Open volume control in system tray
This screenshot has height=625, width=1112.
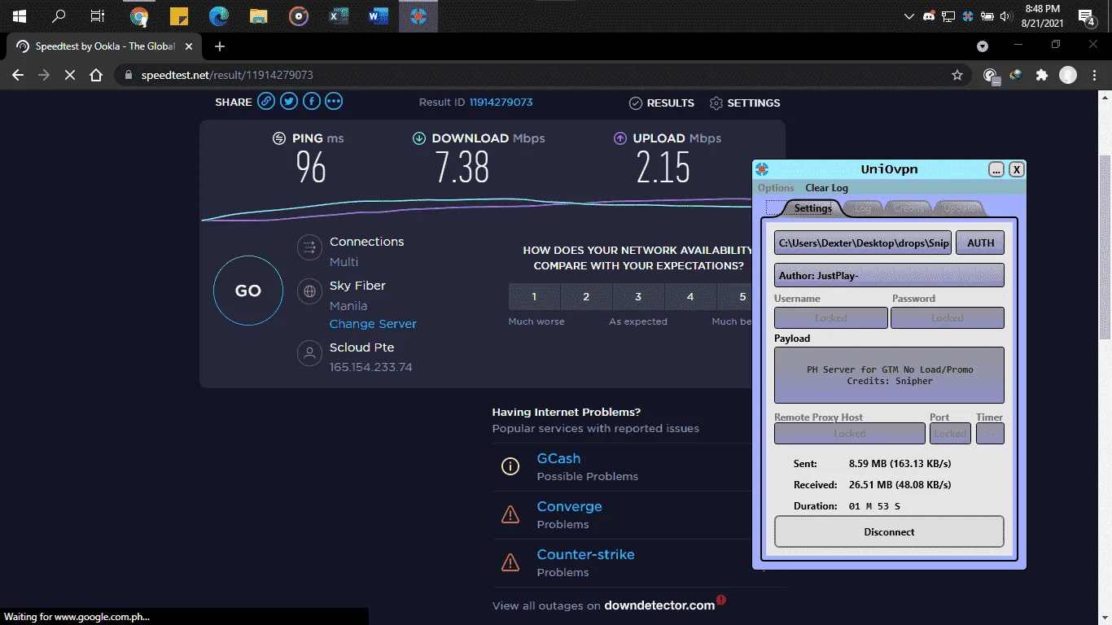(1005, 16)
